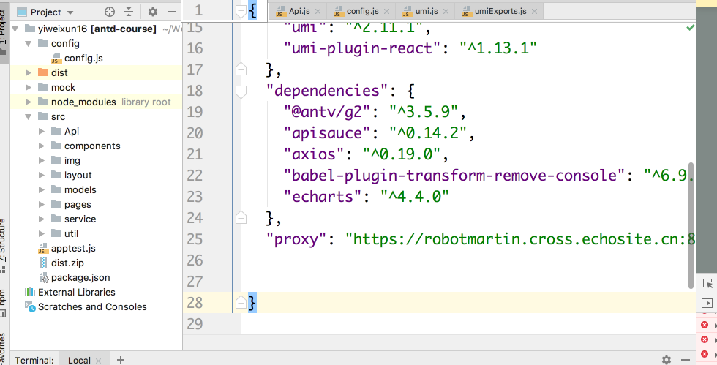Switch to the umiExports.js editor tab

click(500, 11)
